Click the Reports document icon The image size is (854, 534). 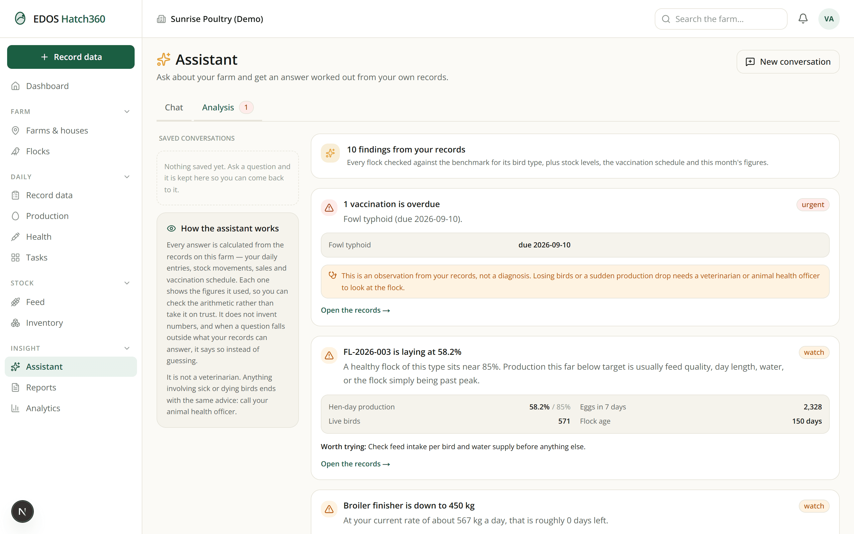[15, 388]
